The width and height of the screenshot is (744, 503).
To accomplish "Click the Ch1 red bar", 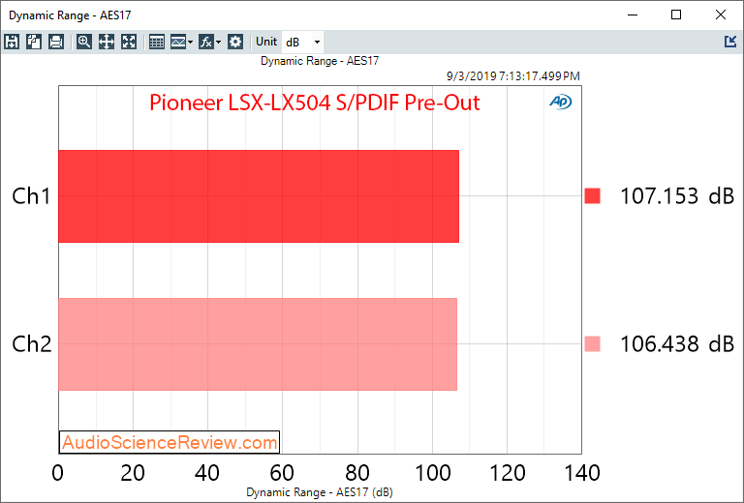I will tap(259, 196).
